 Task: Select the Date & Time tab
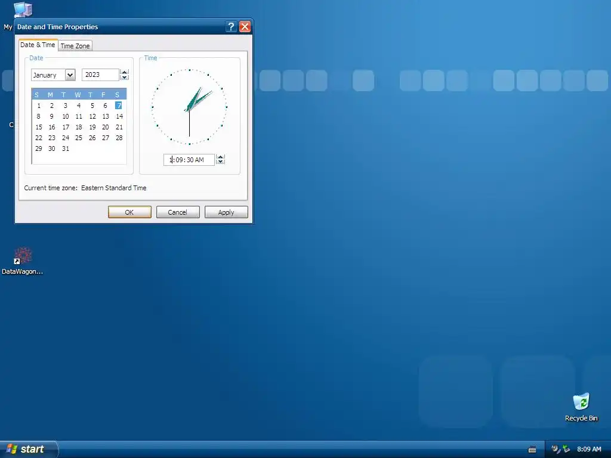tap(38, 45)
